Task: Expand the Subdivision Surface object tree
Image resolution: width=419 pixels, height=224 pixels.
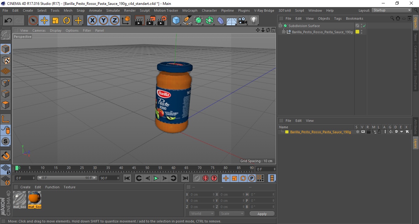Action: [x=280, y=26]
